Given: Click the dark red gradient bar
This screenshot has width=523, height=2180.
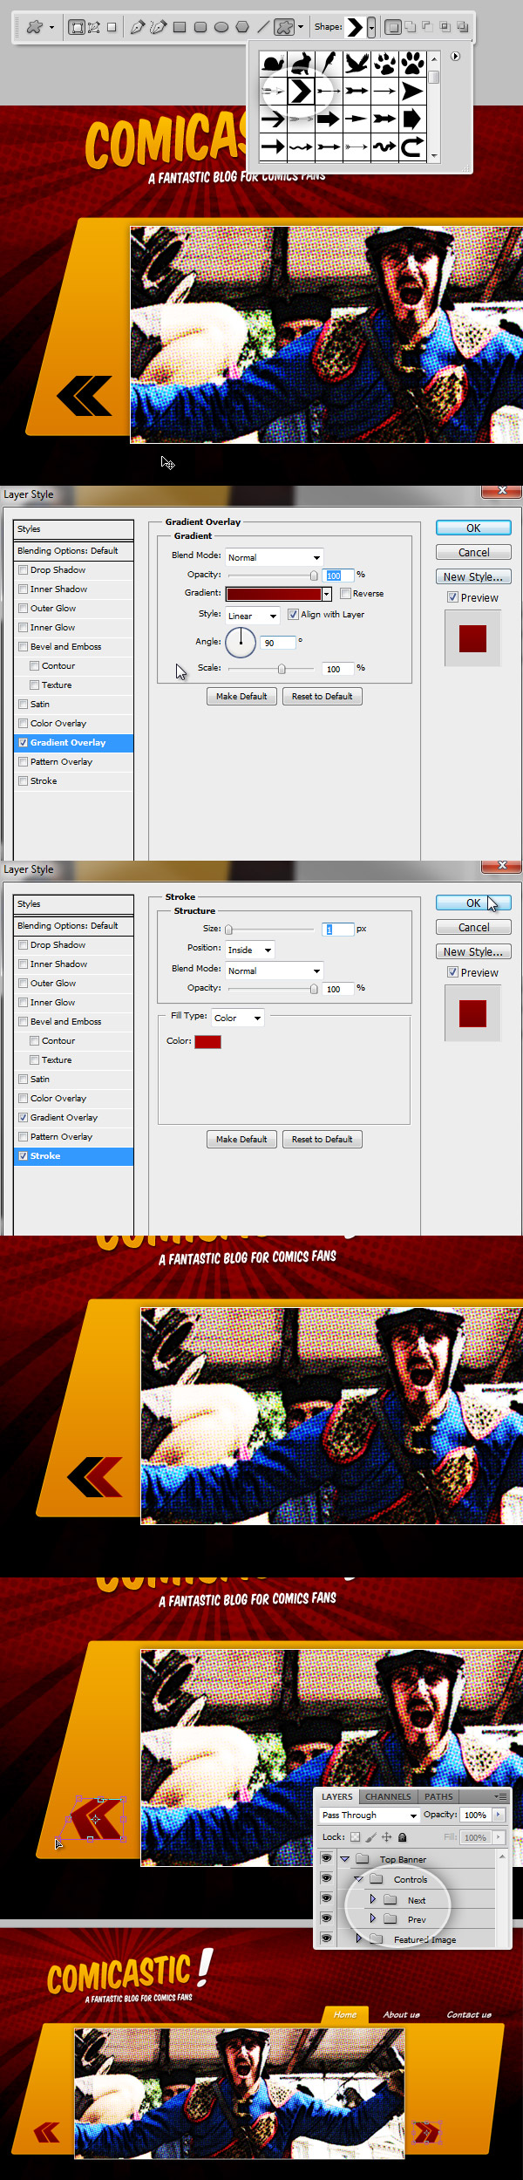Looking at the screenshot, I should [x=274, y=594].
